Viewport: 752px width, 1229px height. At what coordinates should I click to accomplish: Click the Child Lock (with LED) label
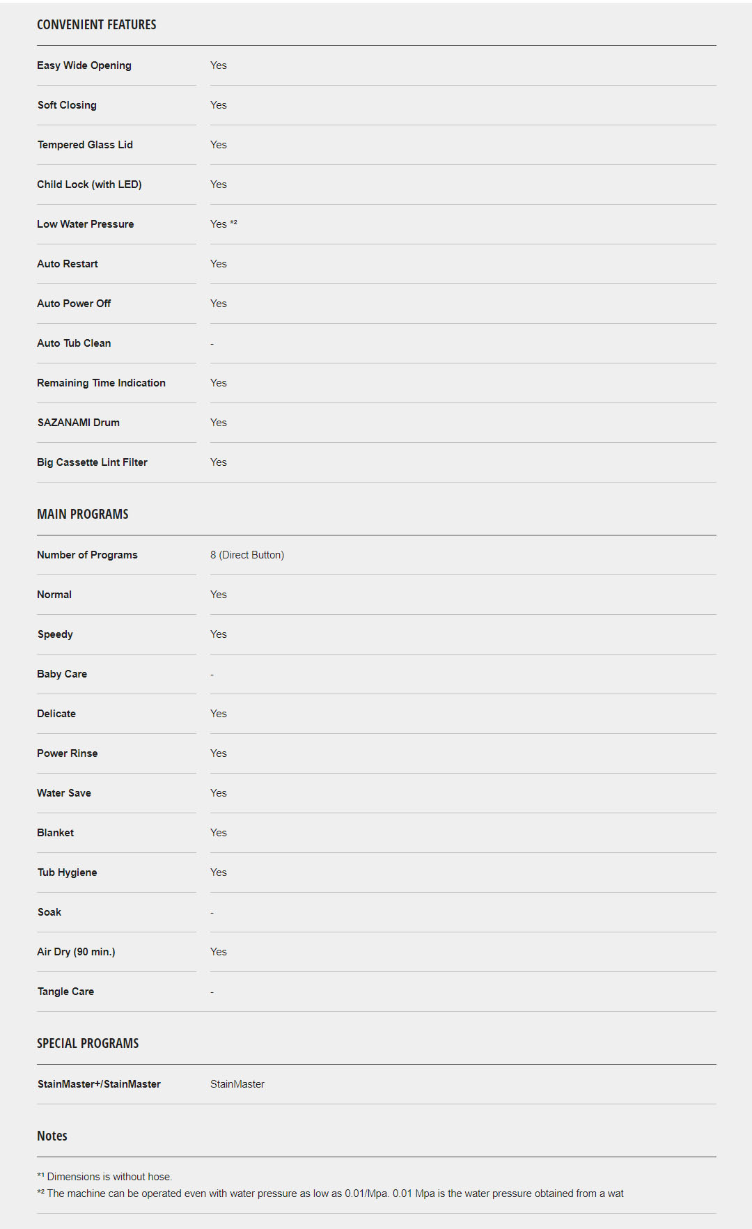tap(89, 185)
